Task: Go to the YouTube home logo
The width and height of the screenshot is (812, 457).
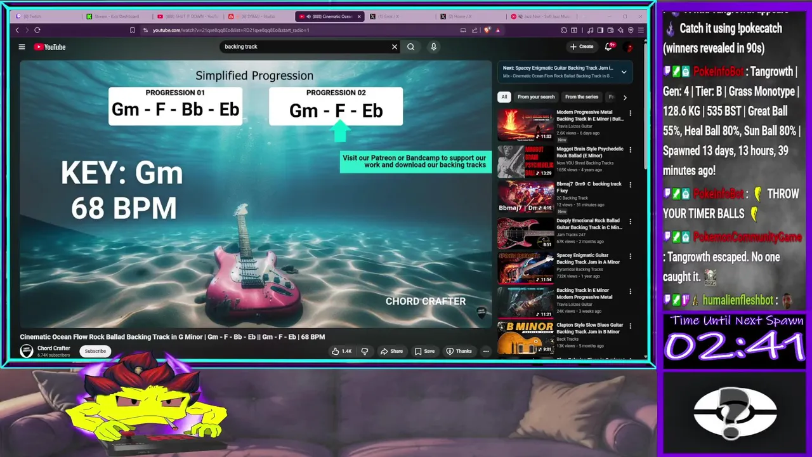Action: click(50, 46)
